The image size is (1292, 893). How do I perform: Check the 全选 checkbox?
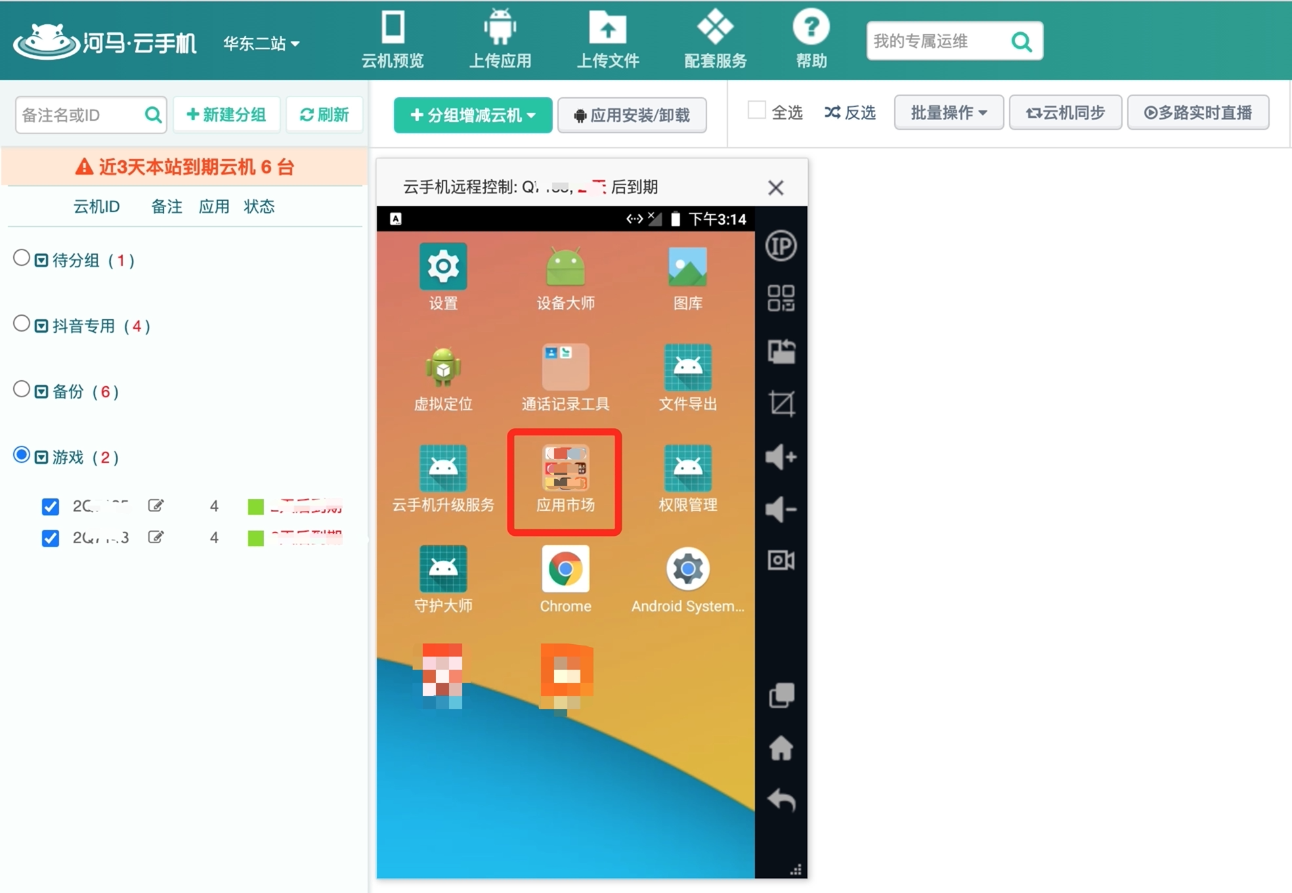pos(756,110)
